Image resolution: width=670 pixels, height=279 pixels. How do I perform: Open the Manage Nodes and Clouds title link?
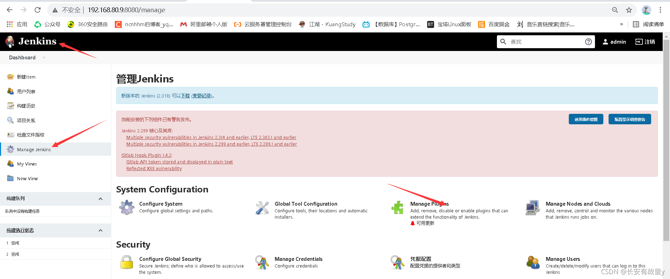(x=578, y=204)
